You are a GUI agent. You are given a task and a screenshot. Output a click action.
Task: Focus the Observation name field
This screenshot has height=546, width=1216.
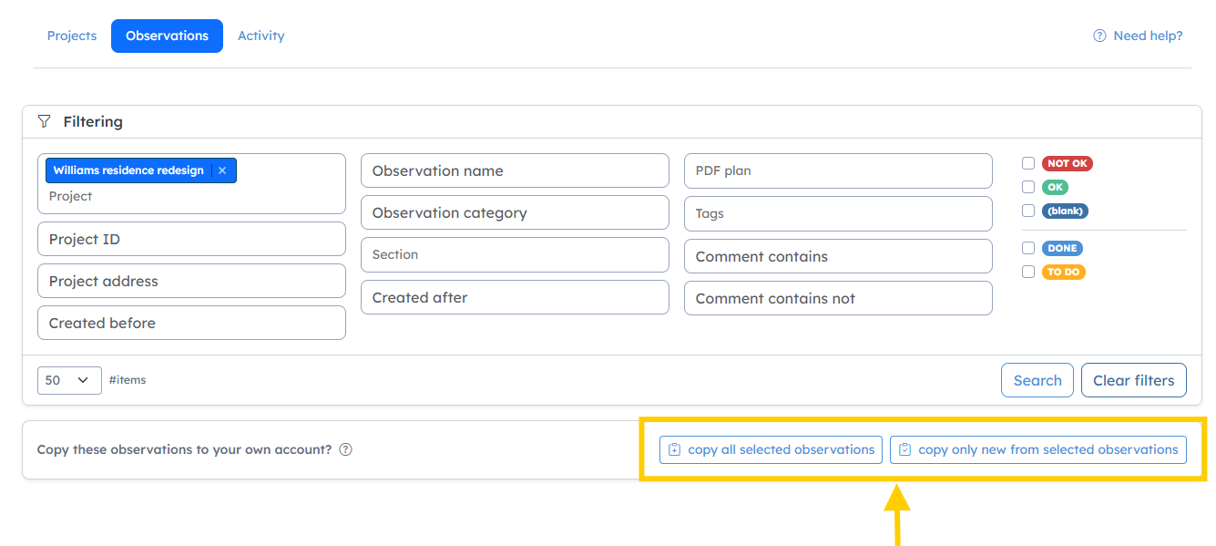click(x=515, y=170)
